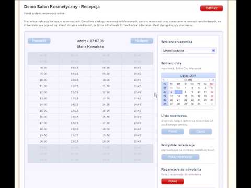
Task: Click the Lista rezerwowa heading
Action: click(x=174, y=116)
